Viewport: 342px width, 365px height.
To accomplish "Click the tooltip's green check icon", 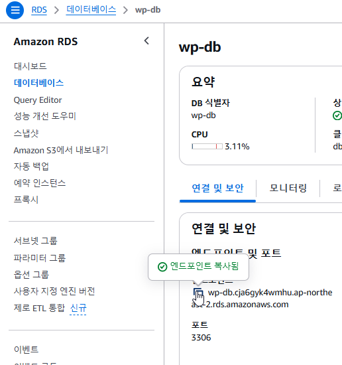I will tap(162, 267).
